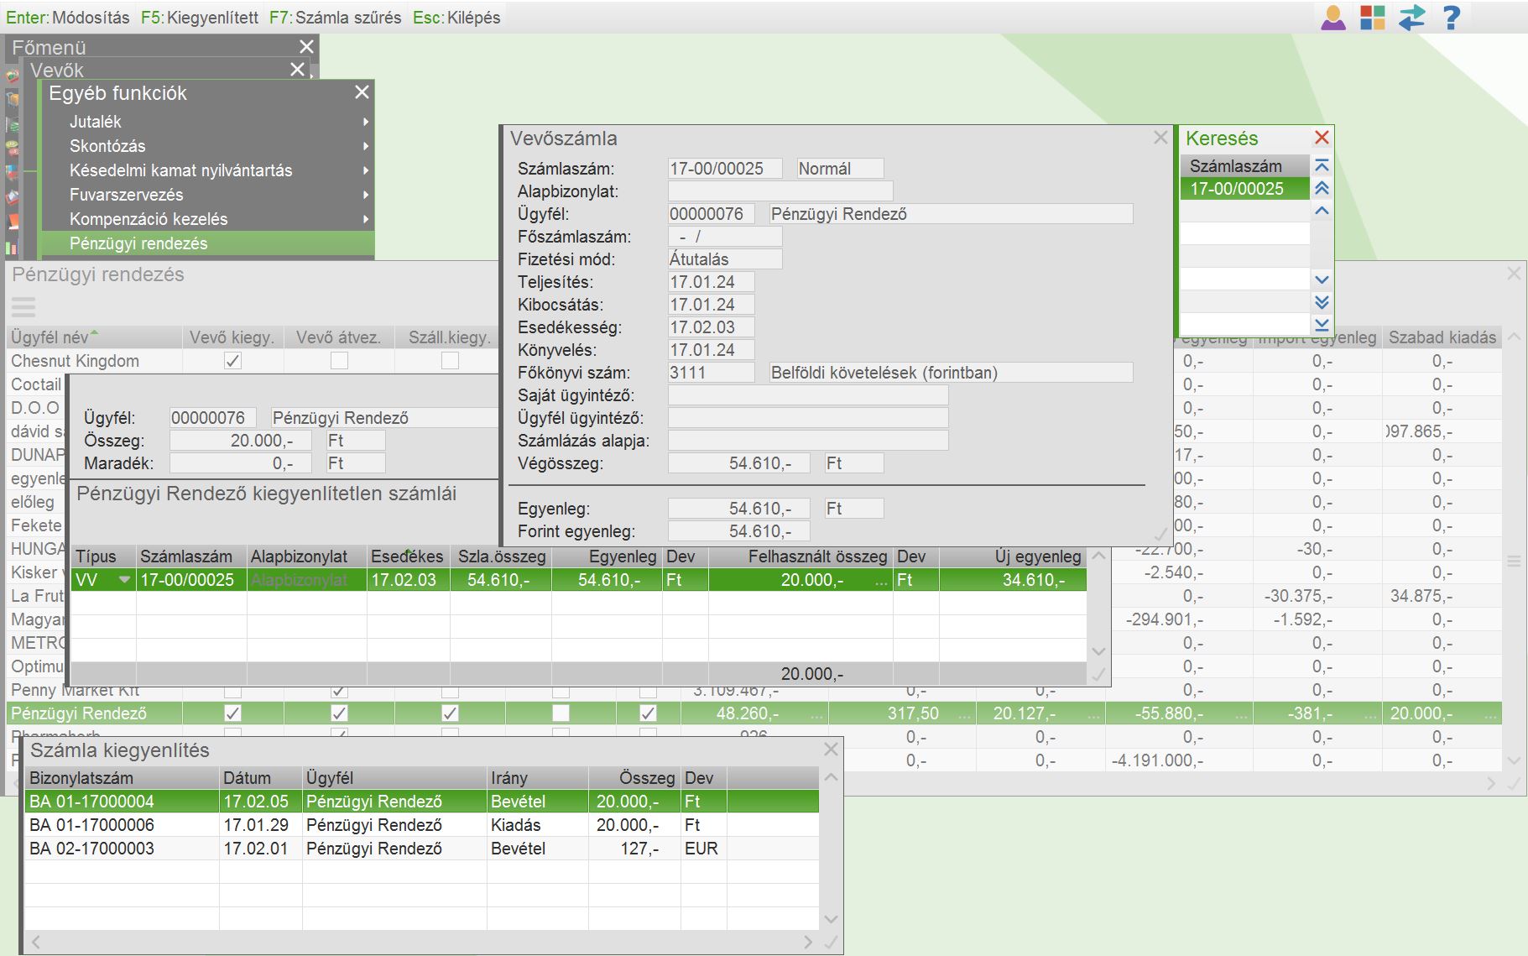The height and width of the screenshot is (956, 1528).
Task: Select Pénzügyi rendezés menu item
Action: 138,243
